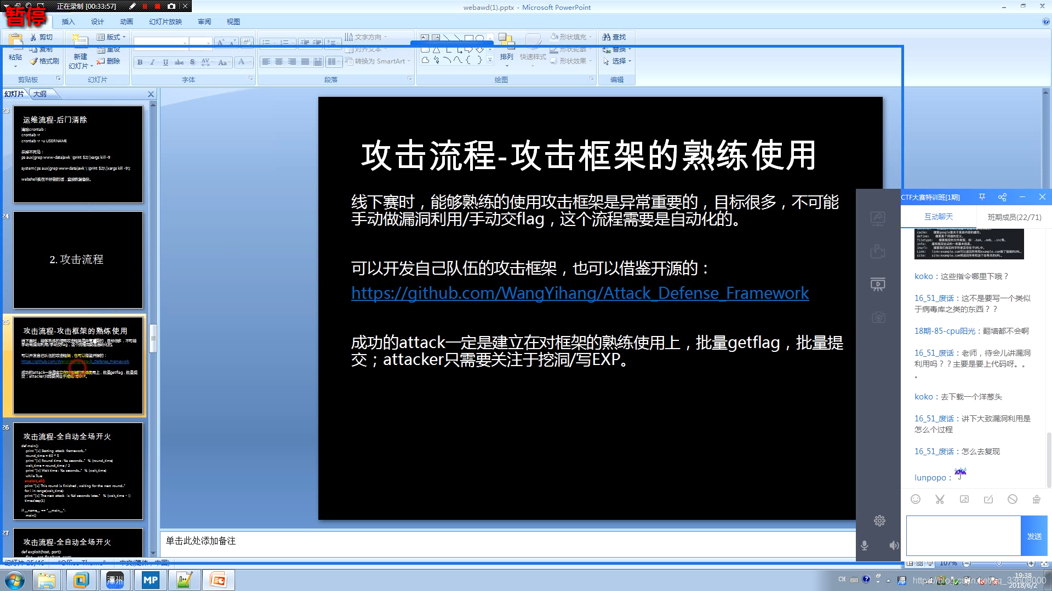This screenshot has width=1052, height=591.
Task: Click the Underline text button
Action: point(165,62)
